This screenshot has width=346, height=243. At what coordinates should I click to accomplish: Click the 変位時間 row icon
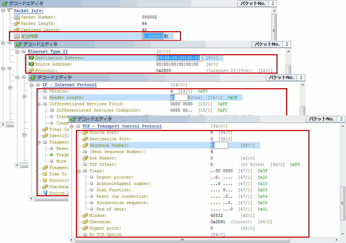(17, 36)
